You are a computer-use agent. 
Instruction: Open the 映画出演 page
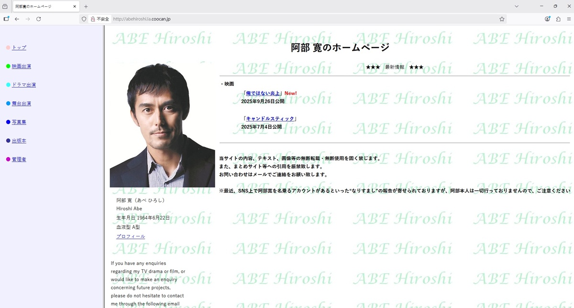(x=21, y=66)
